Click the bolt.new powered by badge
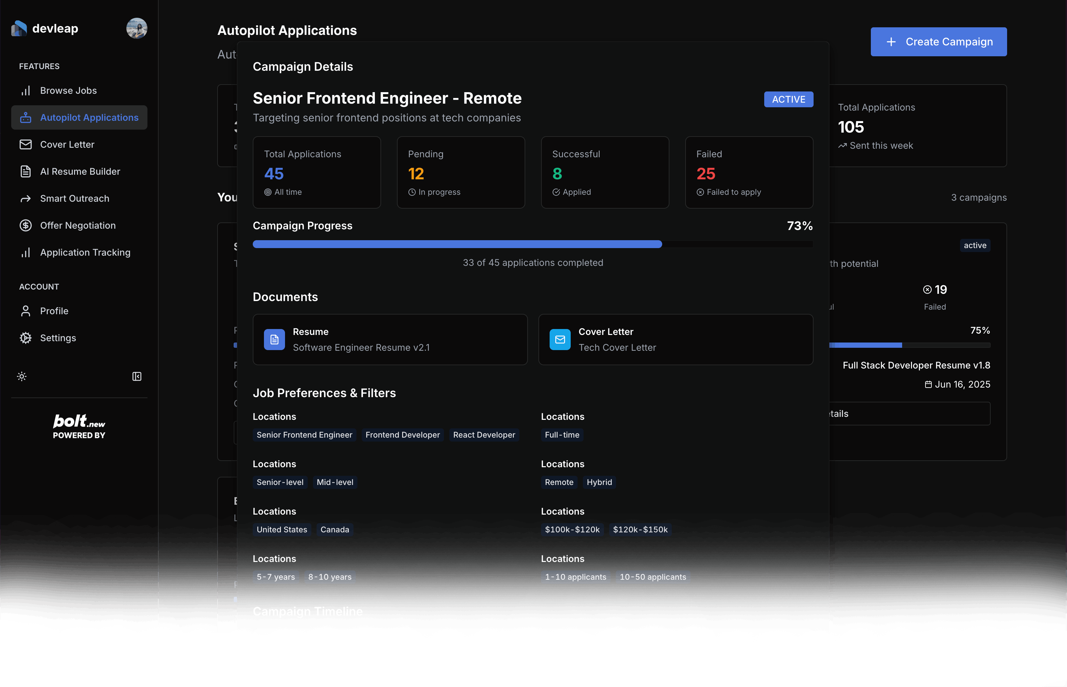 (79, 427)
